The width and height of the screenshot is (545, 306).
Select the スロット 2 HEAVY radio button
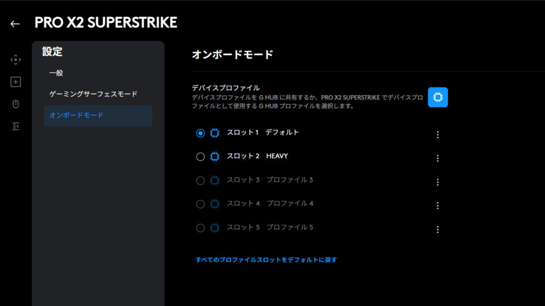click(x=200, y=157)
